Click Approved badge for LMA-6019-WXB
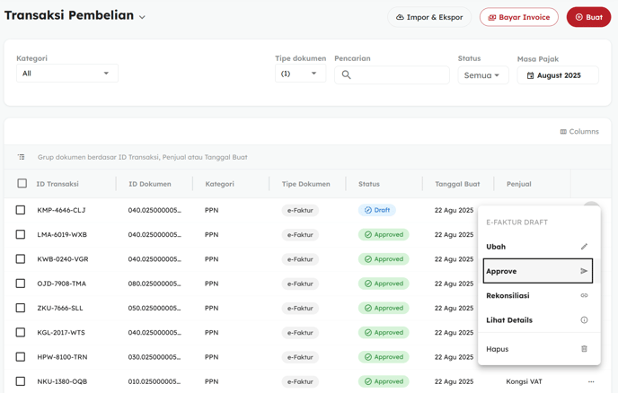Screen dimensions: 618x393 (x=384, y=235)
